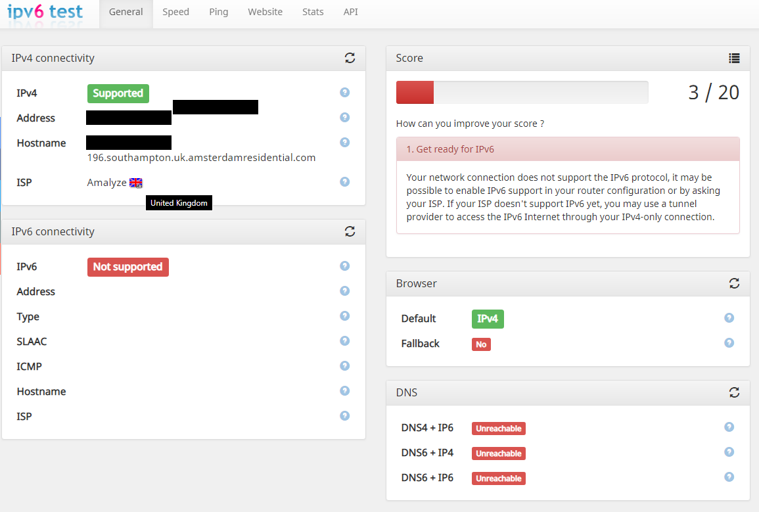Click help icon for Browser Fallback

(729, 343)
